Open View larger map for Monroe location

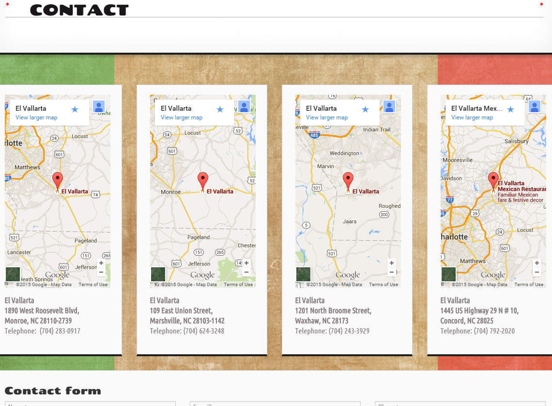[36, 117]
